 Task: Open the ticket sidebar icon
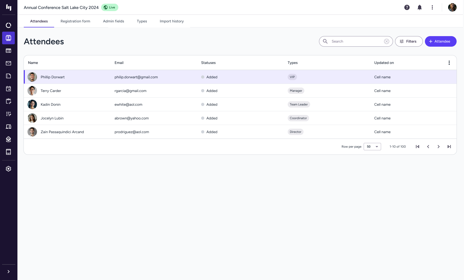click(8, 76)
